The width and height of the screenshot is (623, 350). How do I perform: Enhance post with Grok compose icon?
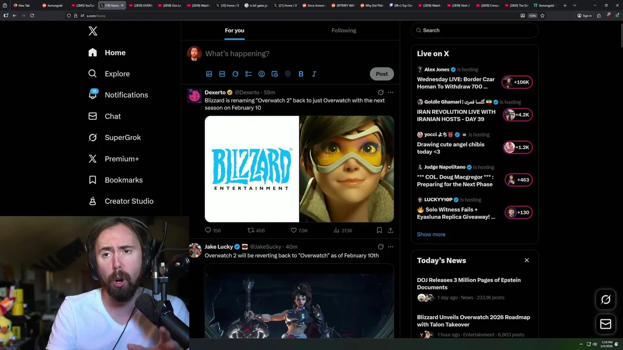click(235, 74)
